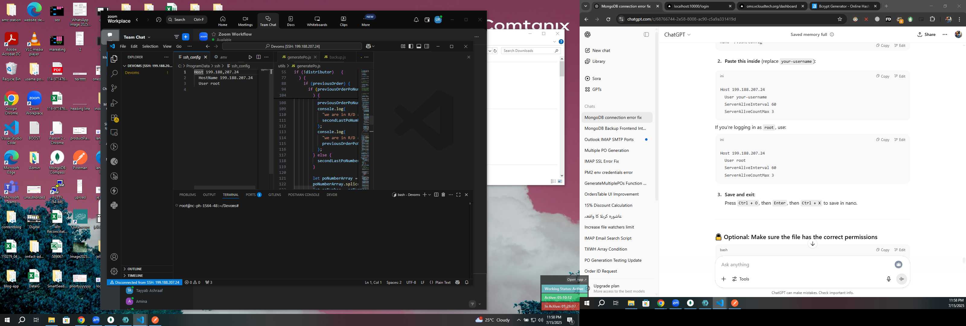Click the ChatGPT voice mode button

click(x=901, y=279)
